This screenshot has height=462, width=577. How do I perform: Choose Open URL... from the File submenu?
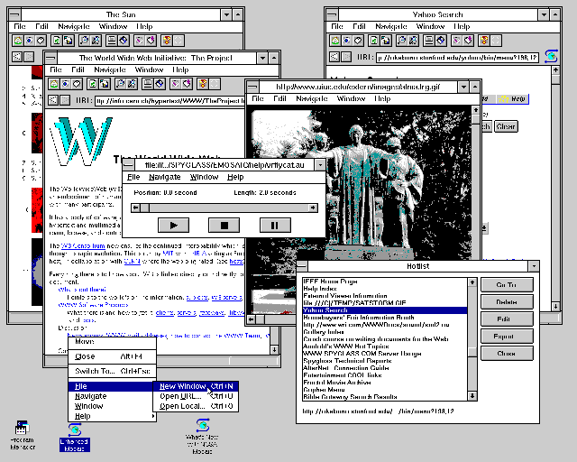[197, 396]
